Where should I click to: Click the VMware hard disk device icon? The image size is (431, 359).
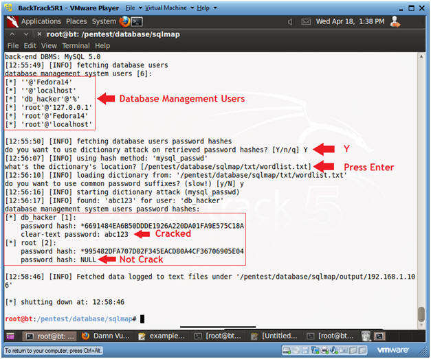[287, 350]
